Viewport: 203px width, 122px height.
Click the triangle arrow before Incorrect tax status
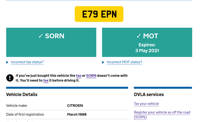coord(7,62)
